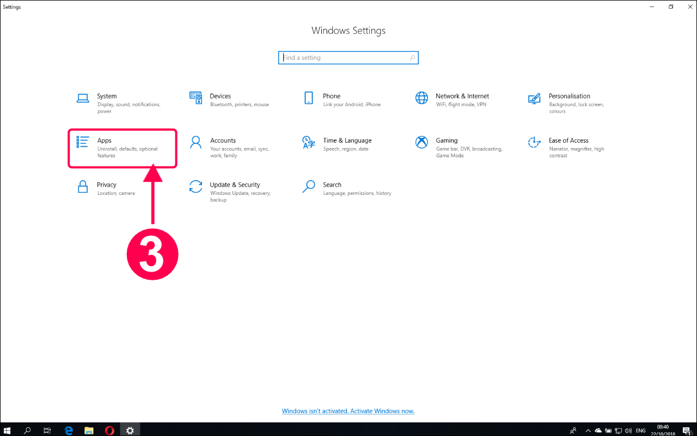Open the Windows Start menu
697x436 pixels.
(x=8, y=430)
